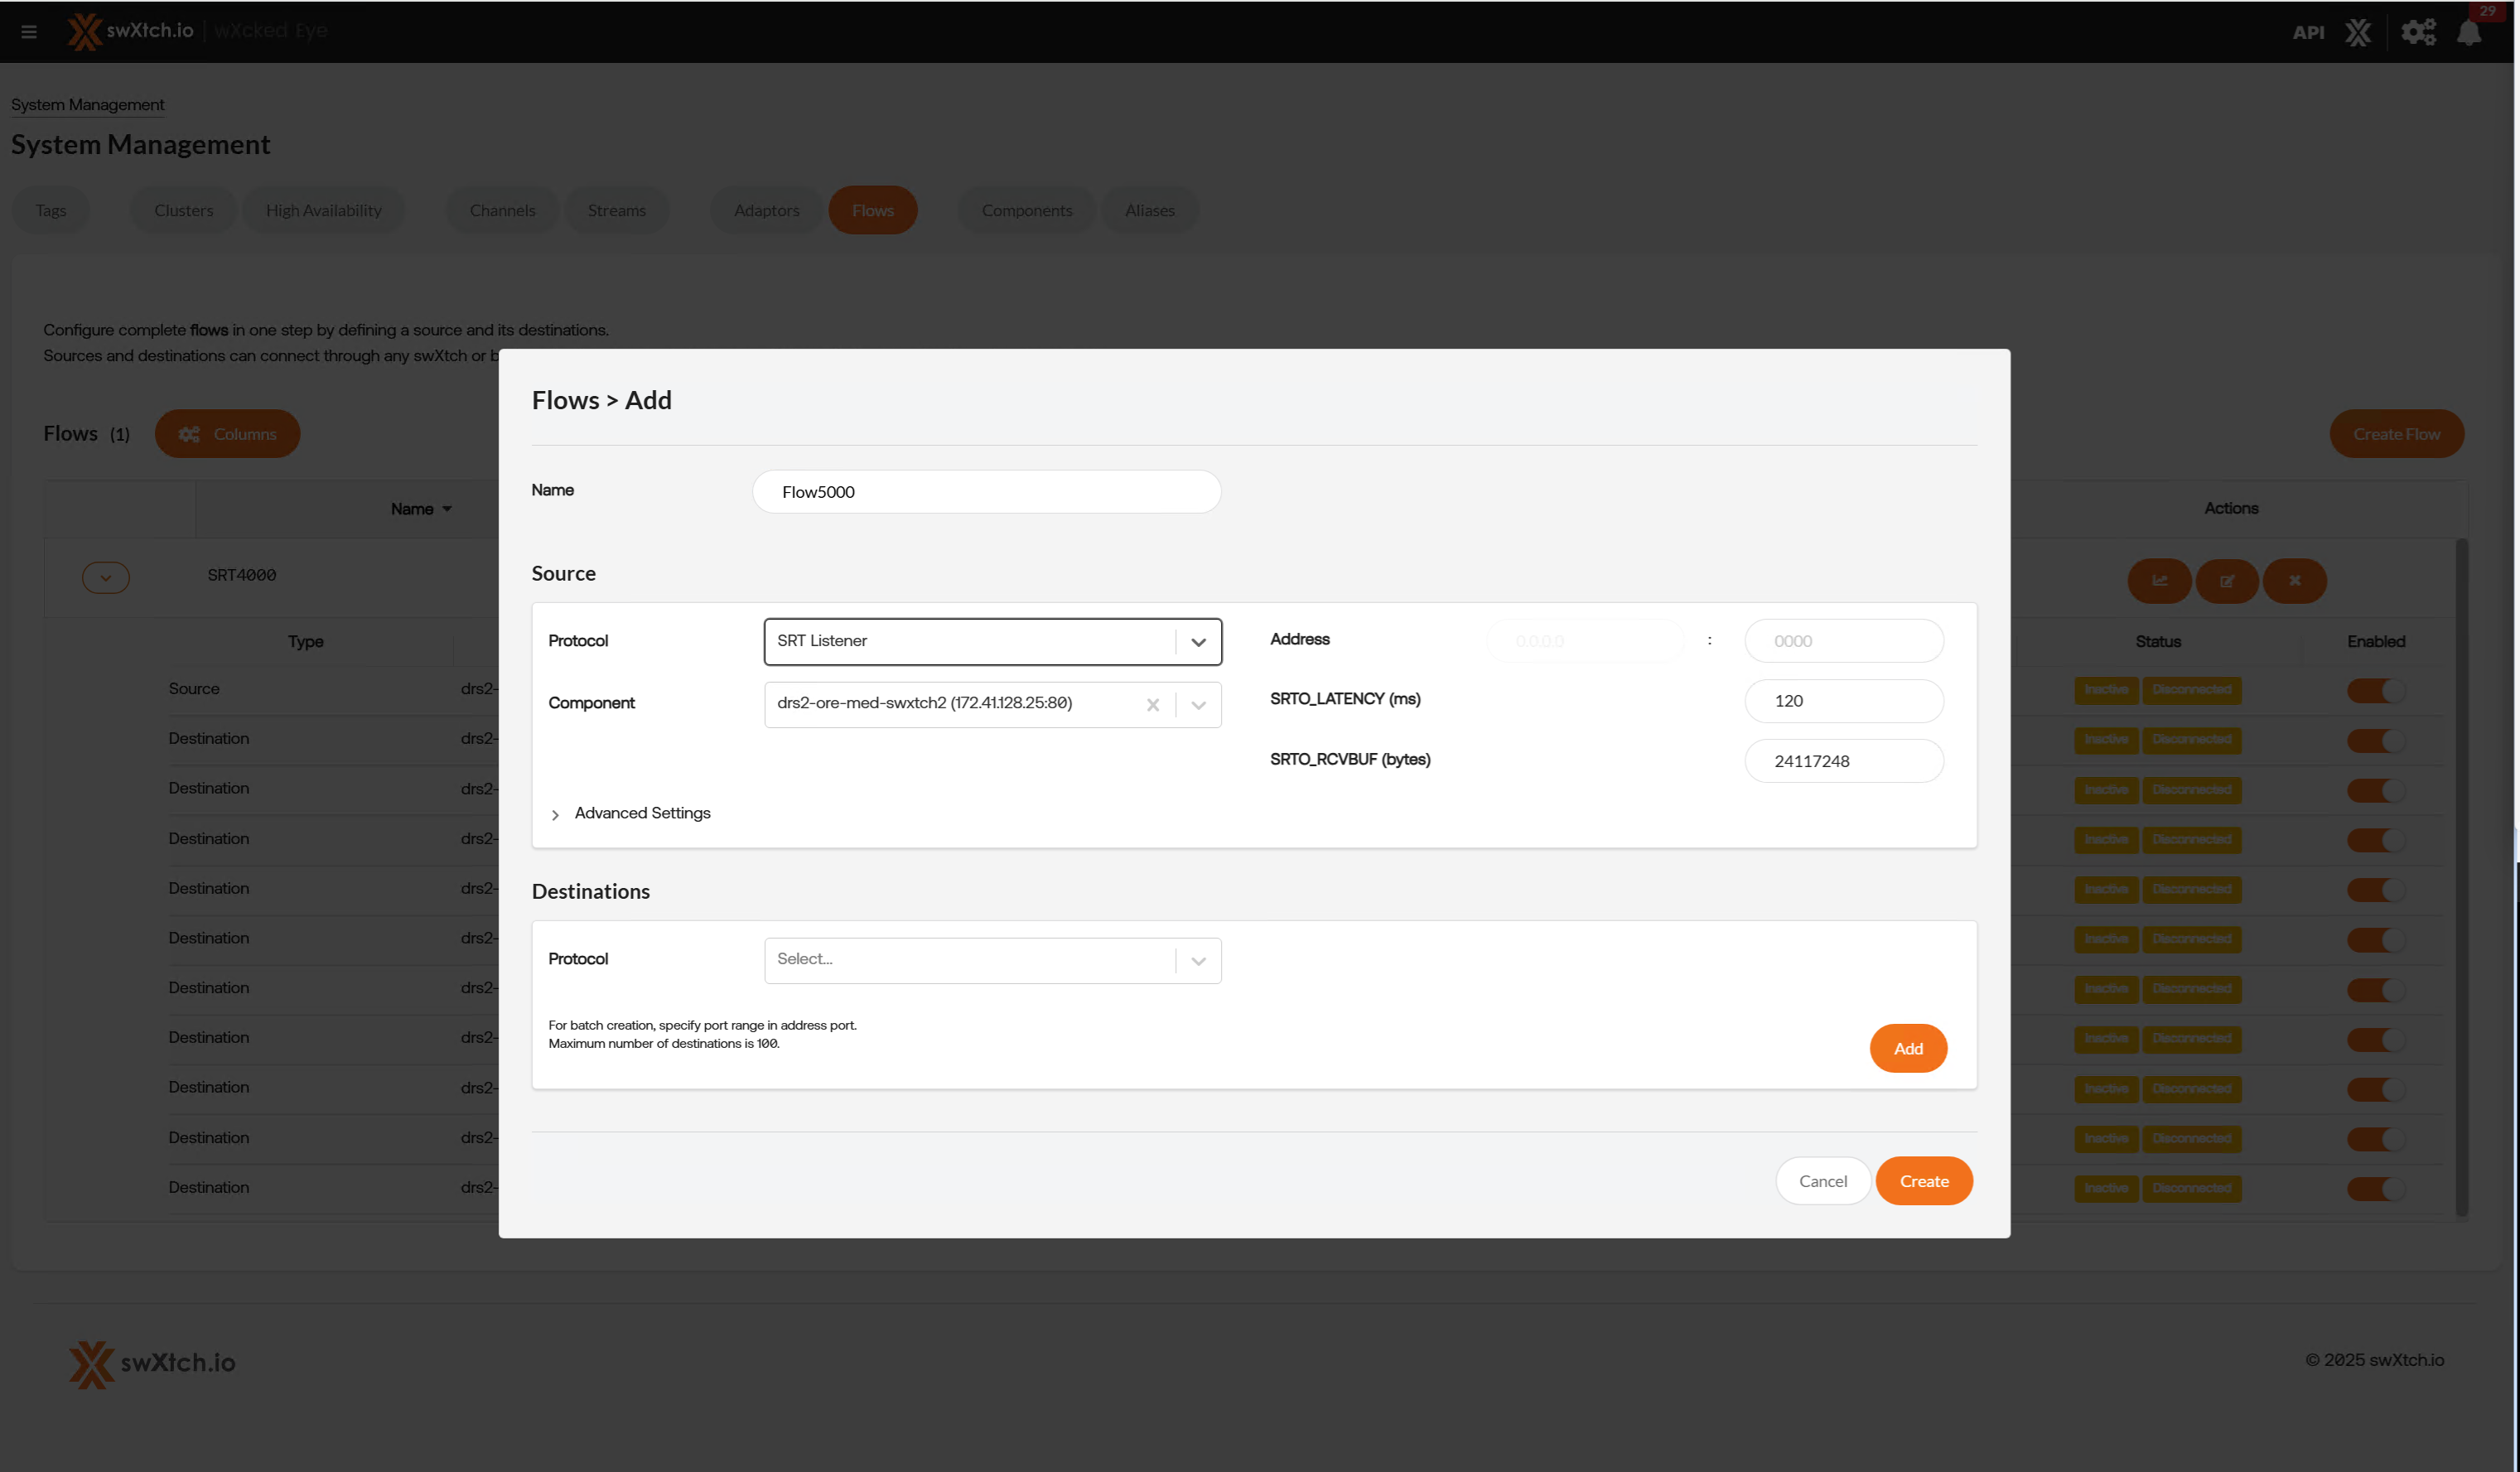Switch to the Components tab
The height and width of the screenshot is (1472, 2520).
pos(1026,210)
